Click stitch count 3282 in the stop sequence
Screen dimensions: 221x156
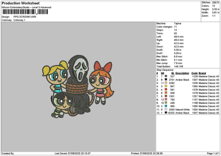pyautogui.click(x=172, y=83)
